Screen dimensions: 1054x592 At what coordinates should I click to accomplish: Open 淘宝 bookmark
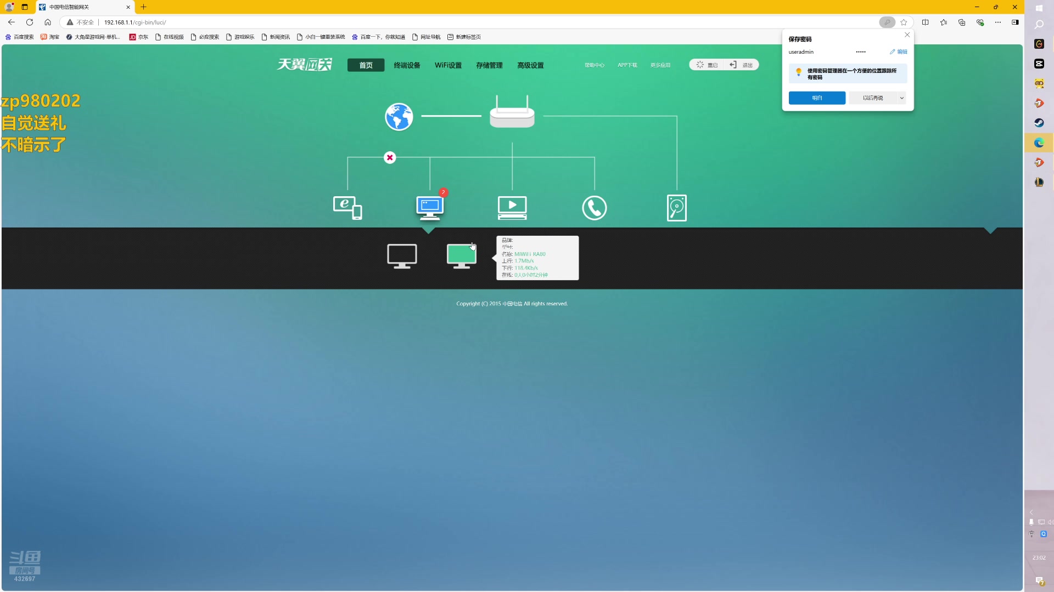[x=50, y=37]
